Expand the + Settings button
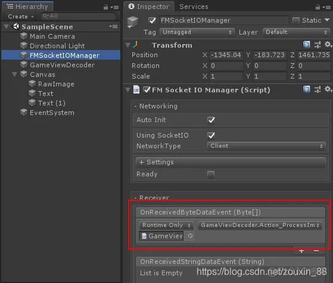Image resolution: width=333 pixels, height=283 pixels. (231, 162)
